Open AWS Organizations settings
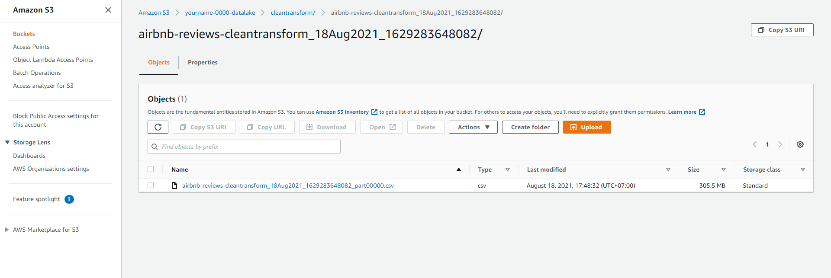The image size is (831, 278). pyautogui.click(x=51, y=169)
